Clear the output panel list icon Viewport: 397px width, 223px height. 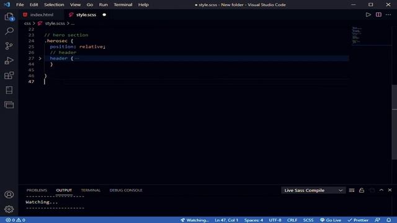coord(352,190)
